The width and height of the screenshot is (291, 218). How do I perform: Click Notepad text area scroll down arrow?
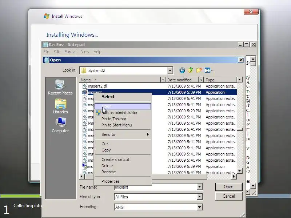[253, 186]
